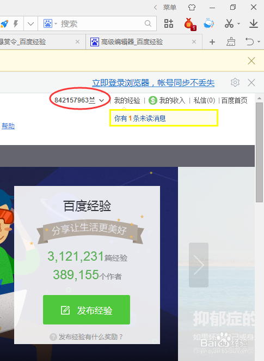The width and height of the screenshot is (264, 361).
Task: Open a new tab with plus
Action: tap(212, 42)
